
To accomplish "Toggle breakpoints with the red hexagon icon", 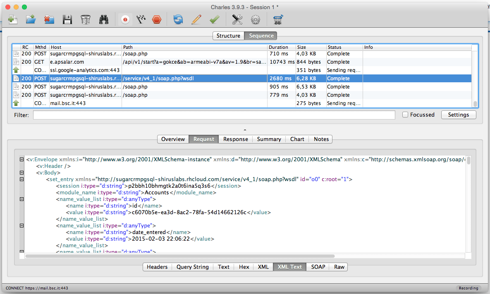I will 157,20.
